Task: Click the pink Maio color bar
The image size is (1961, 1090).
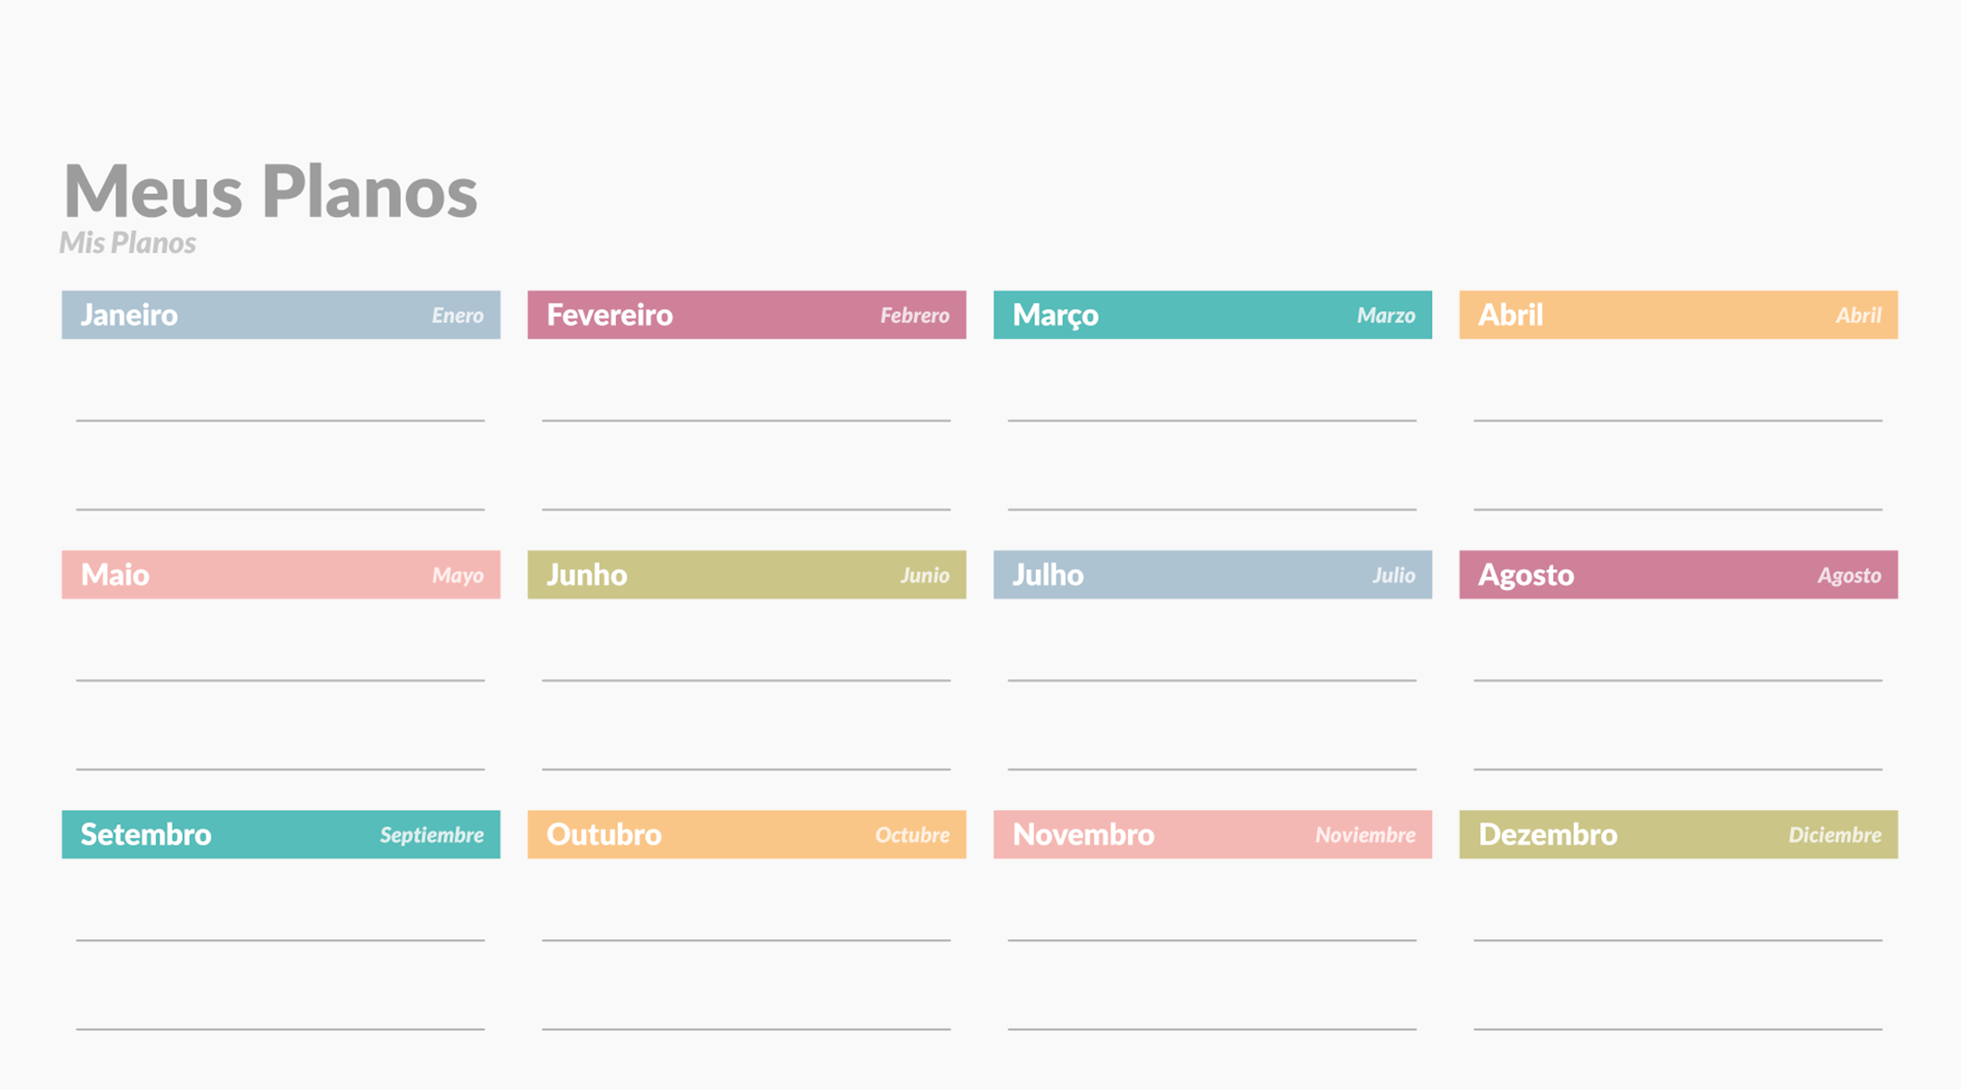Action: tap(280, 574)
